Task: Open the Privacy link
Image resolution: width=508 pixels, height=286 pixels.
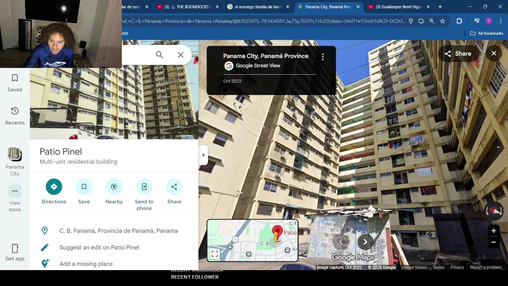Action: click(x=457, y=267)
